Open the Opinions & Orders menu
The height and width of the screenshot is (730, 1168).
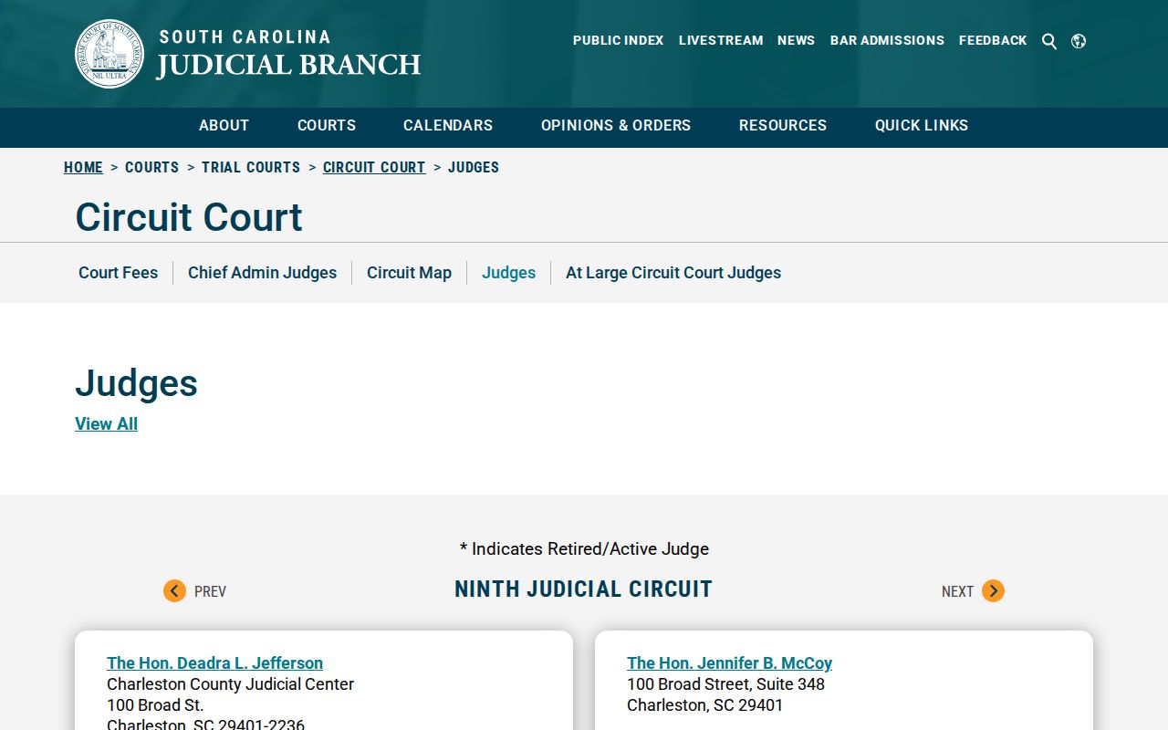point(616,126)
